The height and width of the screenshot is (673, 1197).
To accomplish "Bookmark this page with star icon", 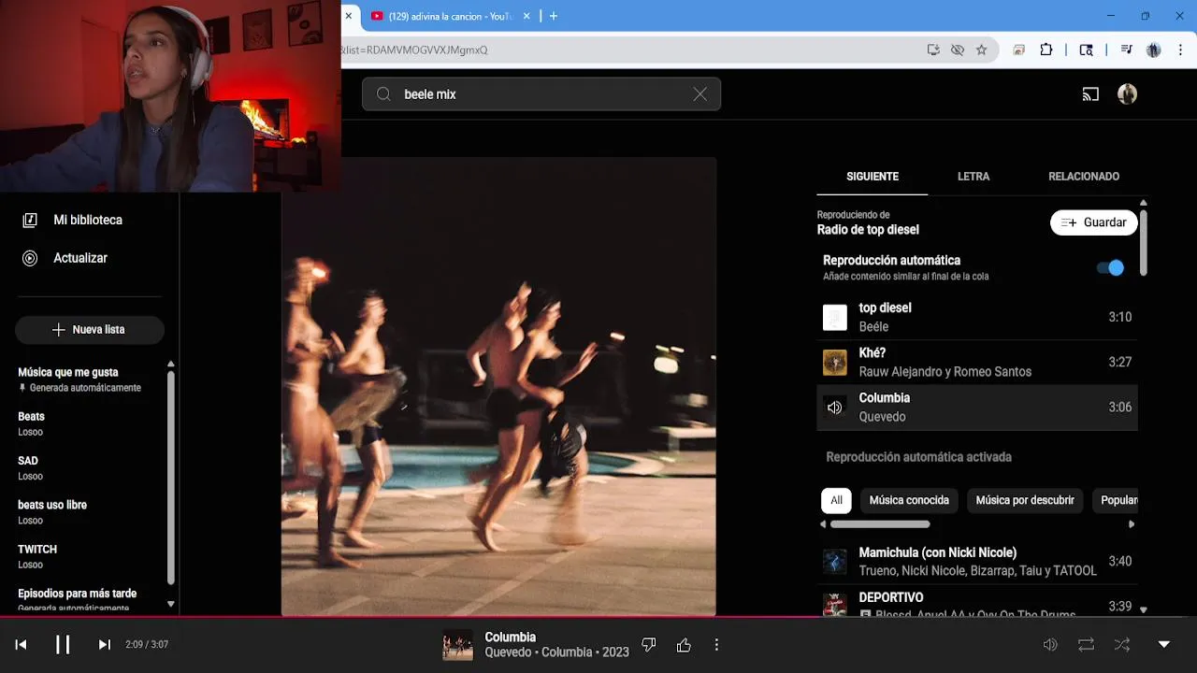I will [x=981, y=50].
